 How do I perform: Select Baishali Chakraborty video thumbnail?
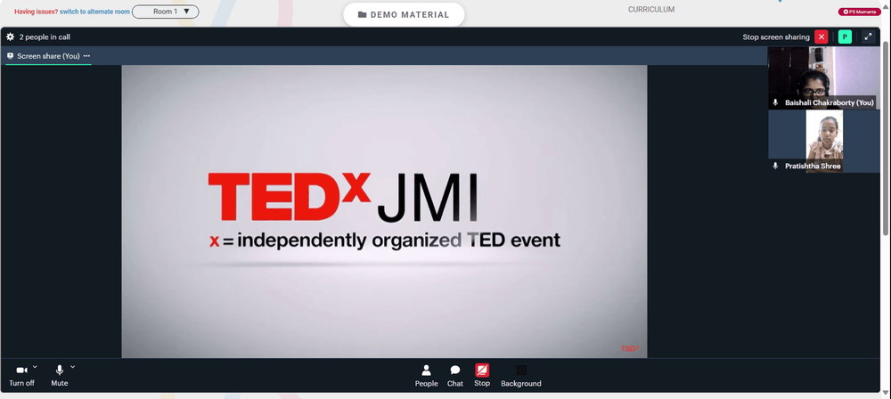tap(823, 77)
